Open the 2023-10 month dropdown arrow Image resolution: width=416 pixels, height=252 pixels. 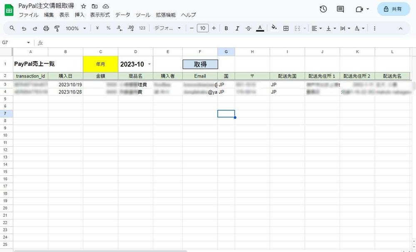pyautogui.click(x=149, y=64)
